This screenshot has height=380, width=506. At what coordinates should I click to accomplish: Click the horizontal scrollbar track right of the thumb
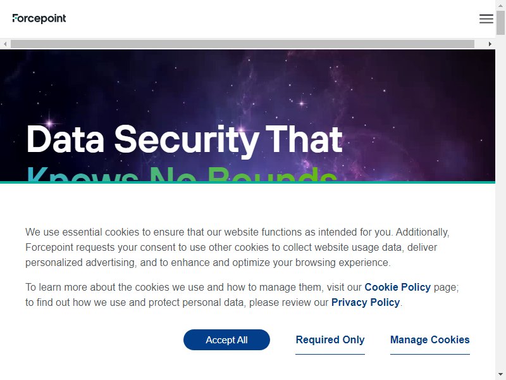480,44
